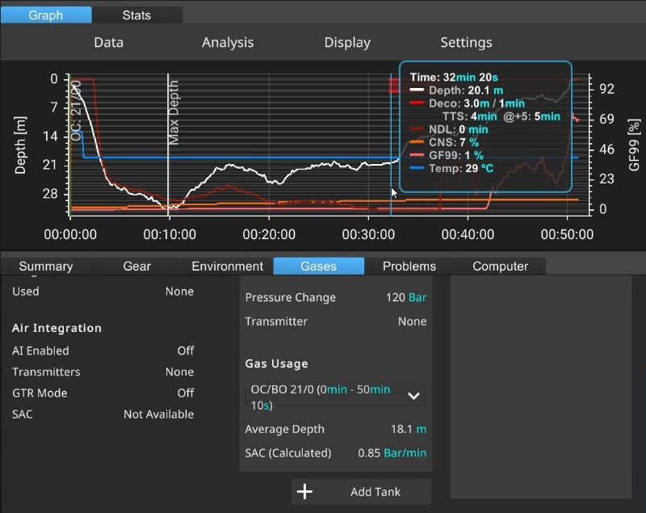Click the Depth [m] axis label
Screen dimensions: 646x513
click(x=20, y=145)
